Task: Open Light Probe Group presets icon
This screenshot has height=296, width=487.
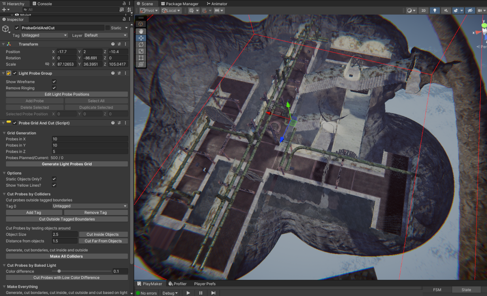Action: click(119, 73)
